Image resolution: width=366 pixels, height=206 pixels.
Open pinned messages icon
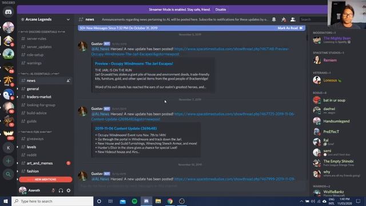pos(284,19)
